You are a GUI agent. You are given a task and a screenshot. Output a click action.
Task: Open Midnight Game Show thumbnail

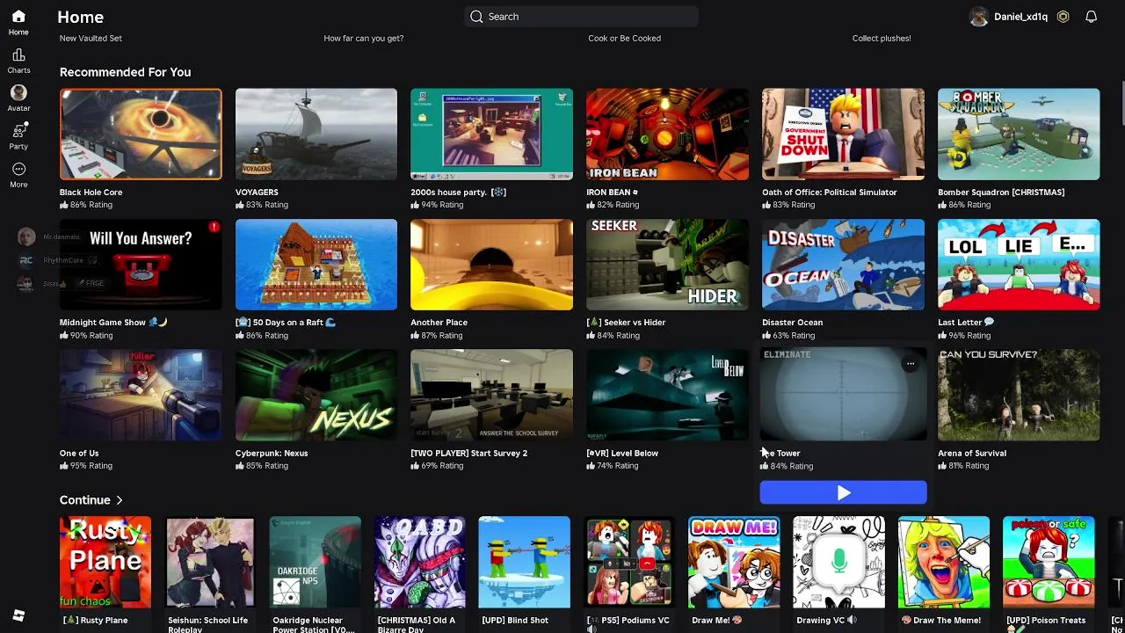coord(141,265)
